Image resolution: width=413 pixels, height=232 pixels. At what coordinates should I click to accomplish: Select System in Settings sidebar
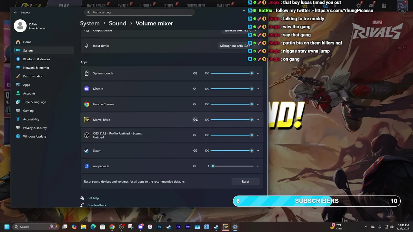click(44, 51)
